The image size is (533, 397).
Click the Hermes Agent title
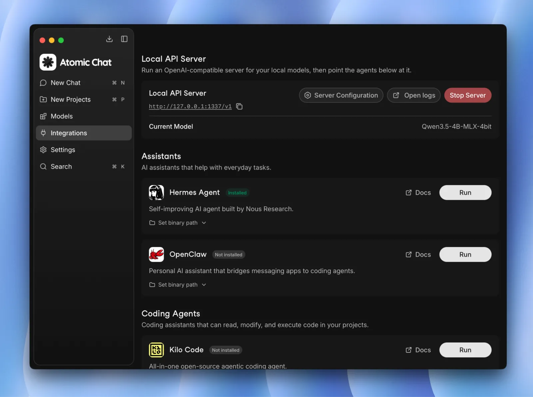click(x=195, y=193)
